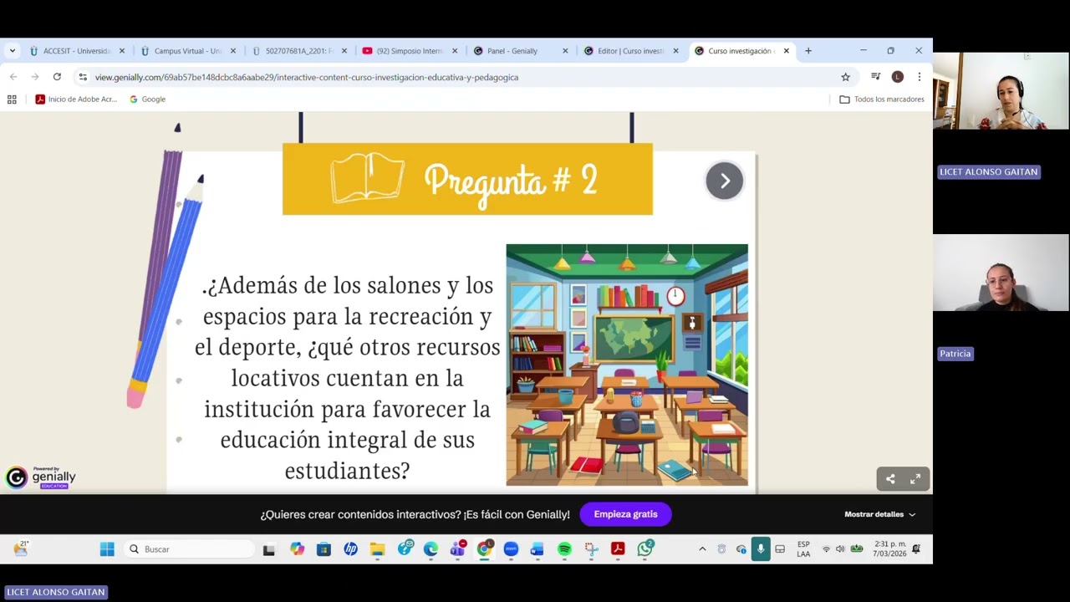Image resolution: width=1070 pixels, height=602 pixels.
Task: Open the Chrome apps grid icon
Action: pos(12,99)
